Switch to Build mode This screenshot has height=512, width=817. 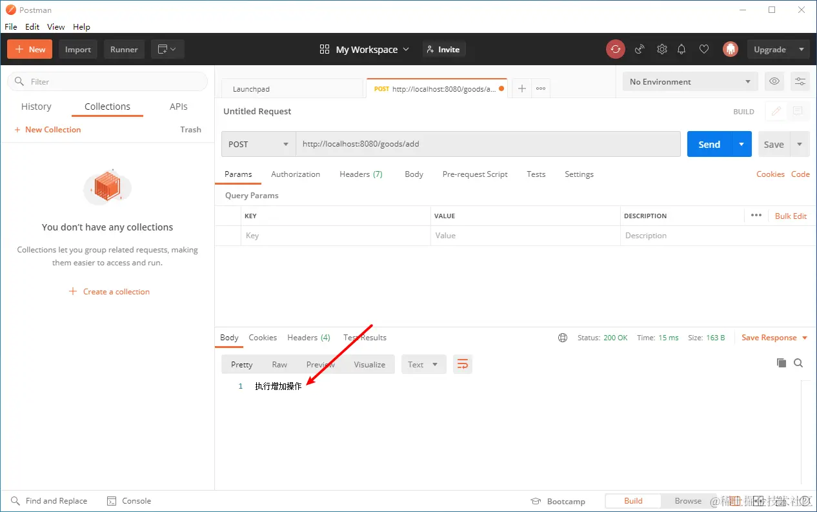[633, 501]
